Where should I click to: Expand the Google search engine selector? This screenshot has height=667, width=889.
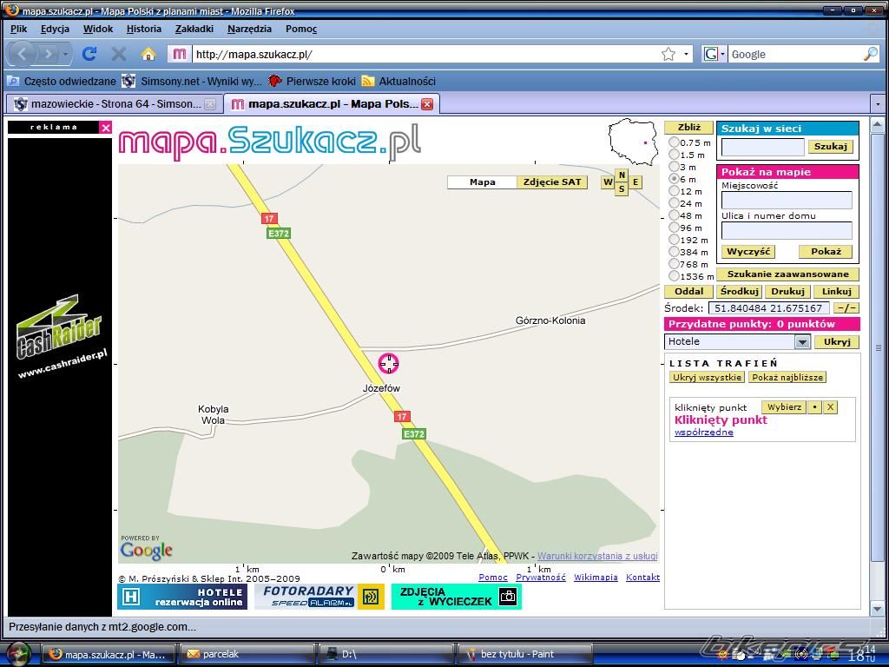click(714, 54)
